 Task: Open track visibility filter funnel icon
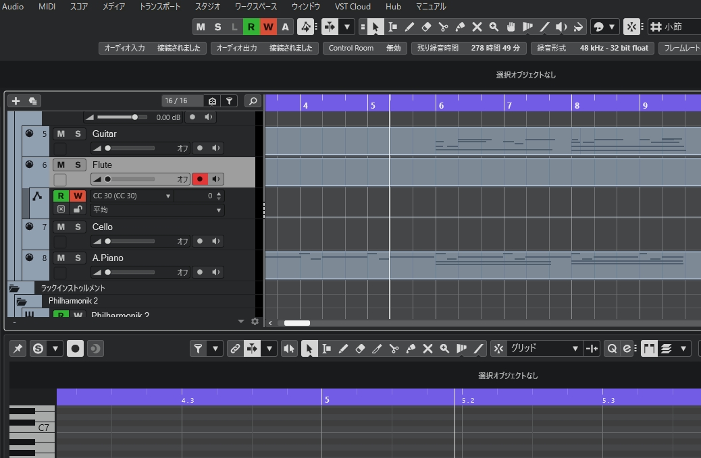coord(230,101)
